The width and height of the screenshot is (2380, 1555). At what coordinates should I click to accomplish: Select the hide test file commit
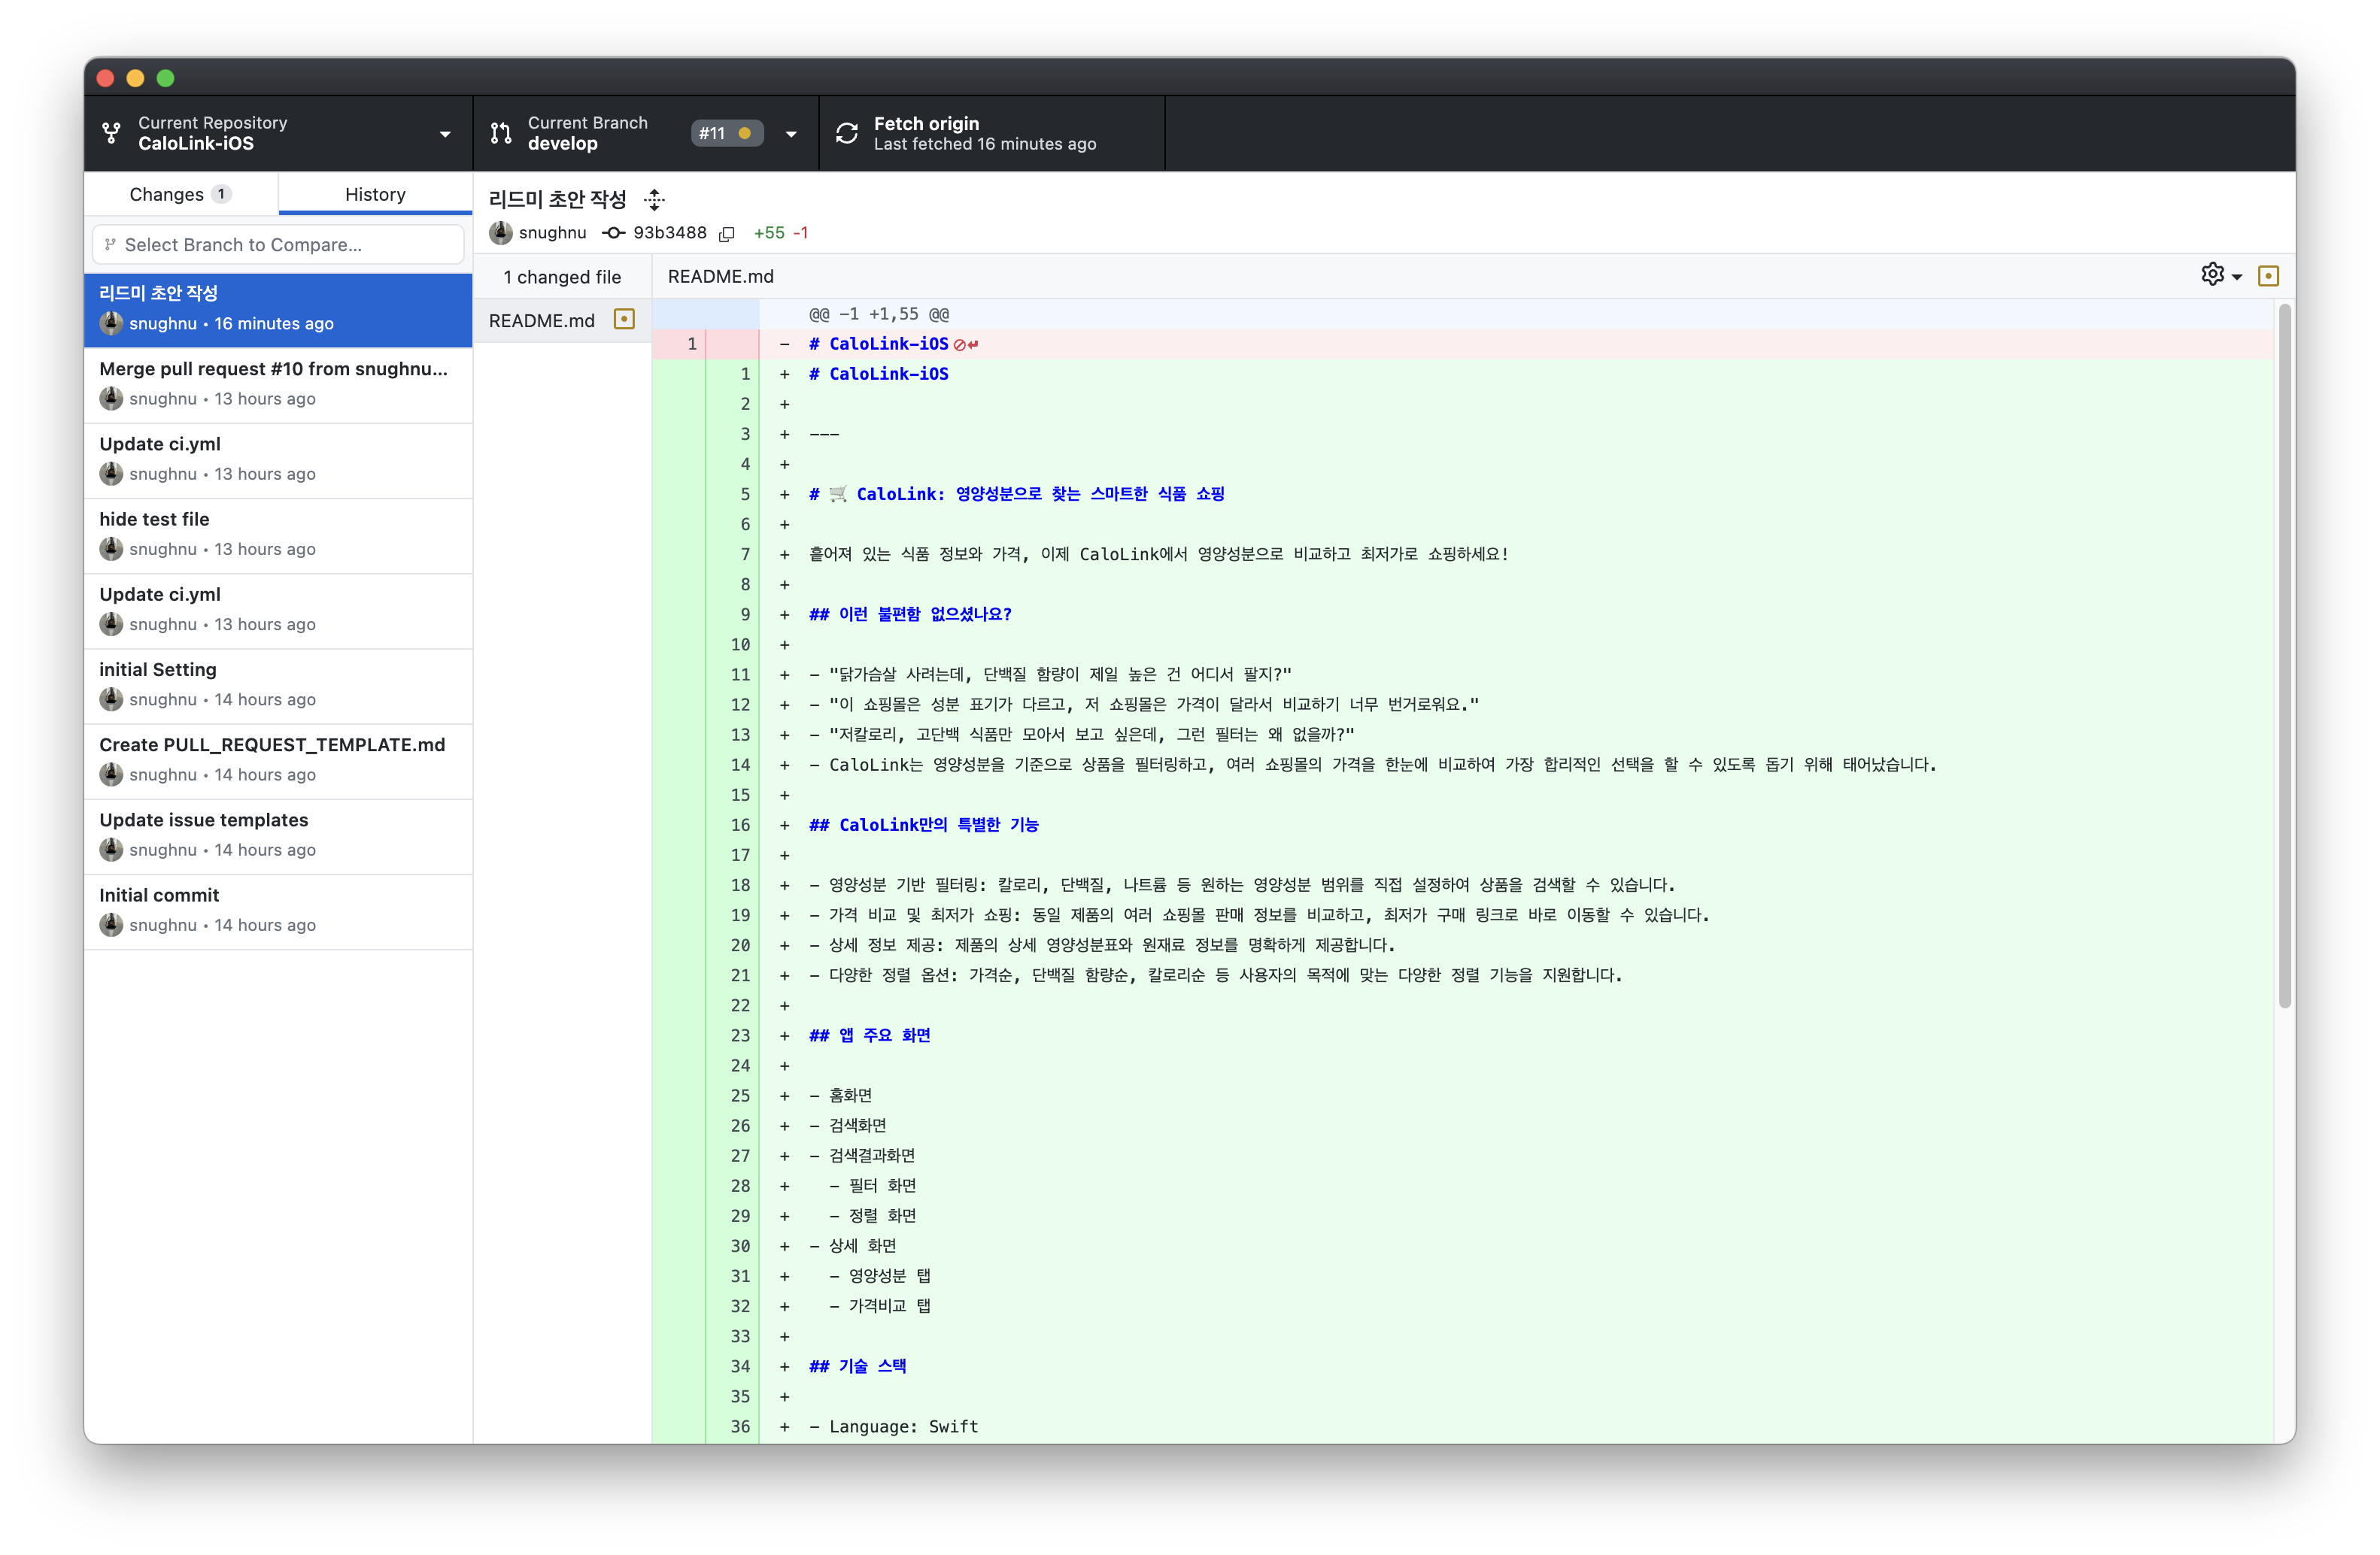pyautogui.click(x=278, y=534)
